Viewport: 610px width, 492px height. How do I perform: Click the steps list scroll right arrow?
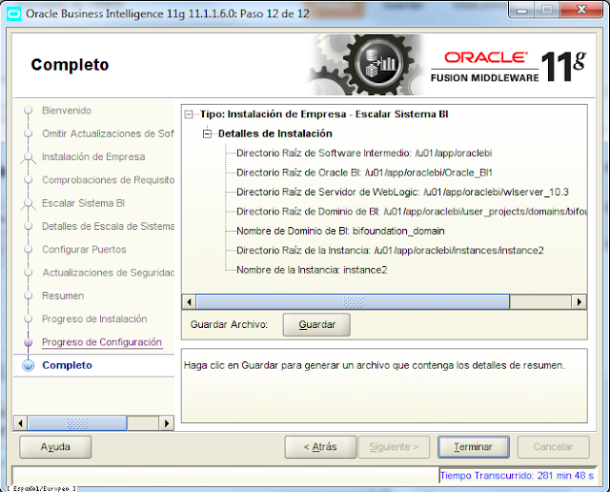[167, 423]
